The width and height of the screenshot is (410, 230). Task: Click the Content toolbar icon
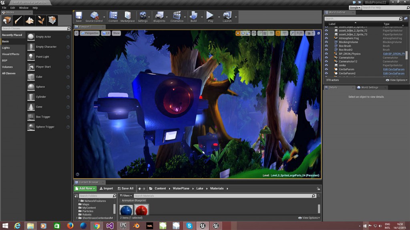point(113,17)
